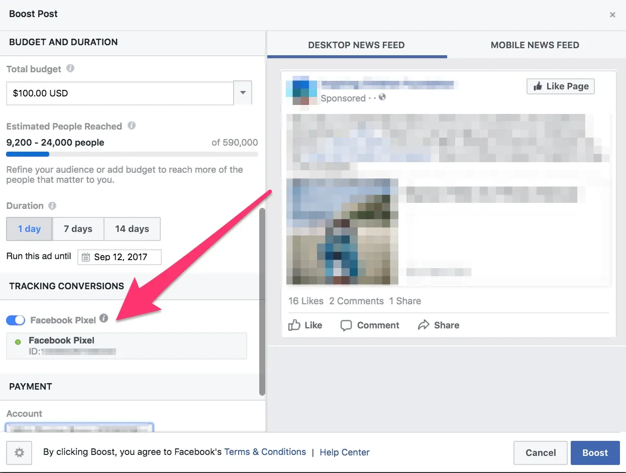Select the 7 days duration option
This screenshot has height=473, width=626.
point(78,229)
